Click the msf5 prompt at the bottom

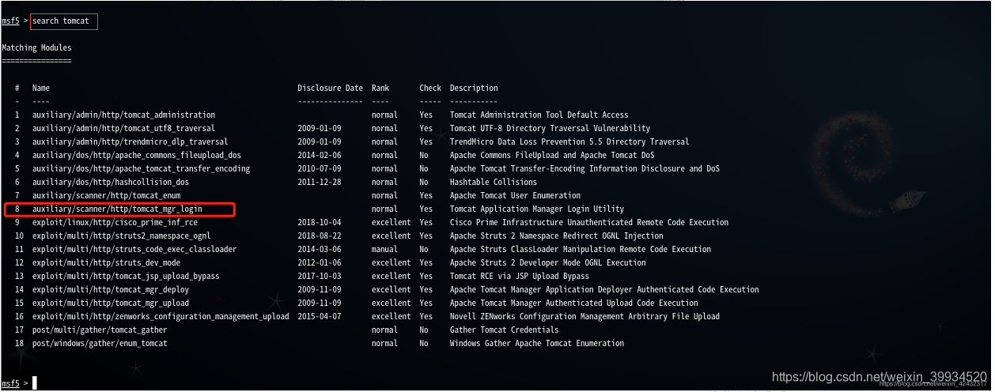point(11,383)
